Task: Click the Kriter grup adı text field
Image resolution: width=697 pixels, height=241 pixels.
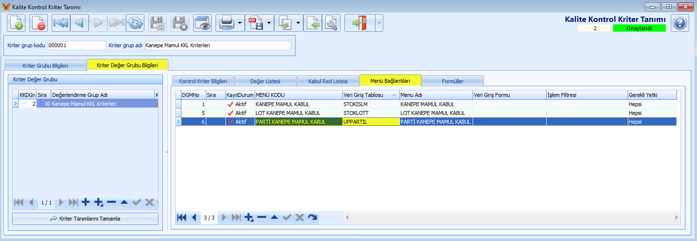Action: (x=218, y=45)
